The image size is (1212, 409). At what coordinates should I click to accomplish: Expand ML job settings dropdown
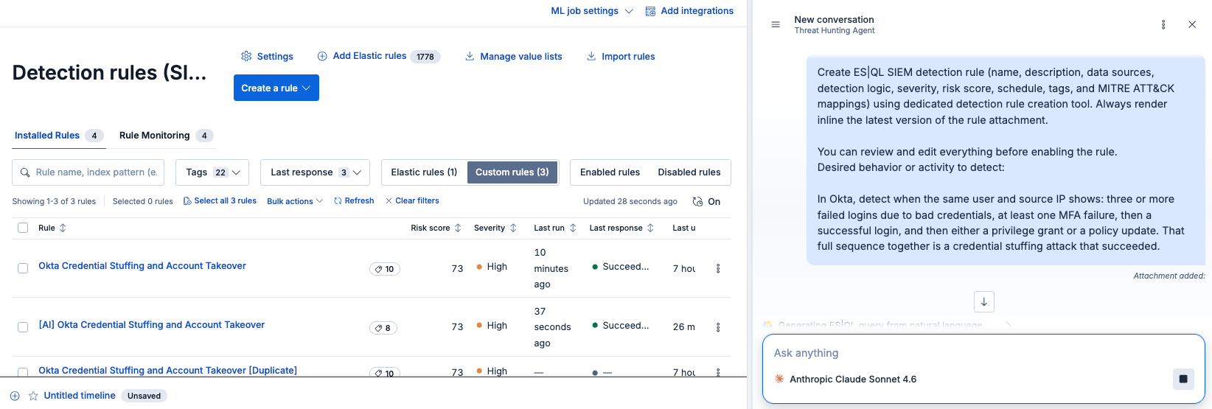coord(592,11)
